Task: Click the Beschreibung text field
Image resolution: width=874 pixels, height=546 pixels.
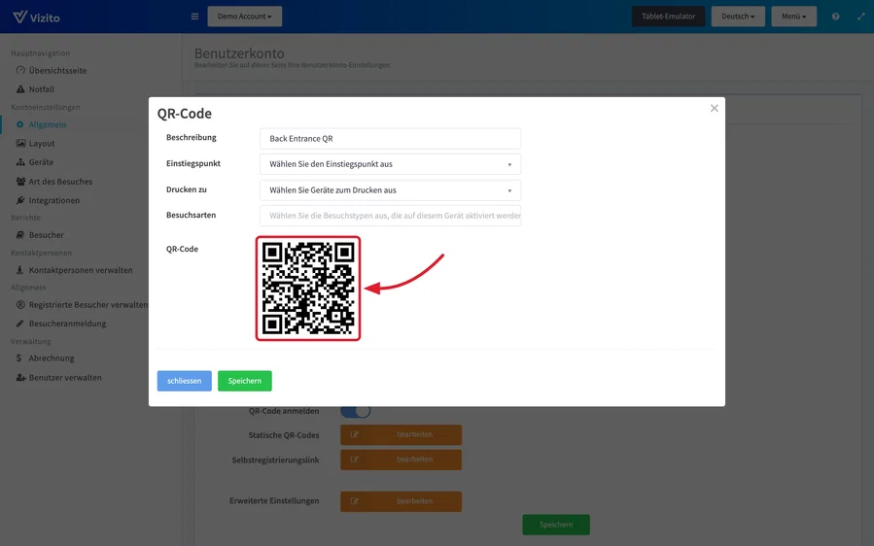Action: point(390,138)
